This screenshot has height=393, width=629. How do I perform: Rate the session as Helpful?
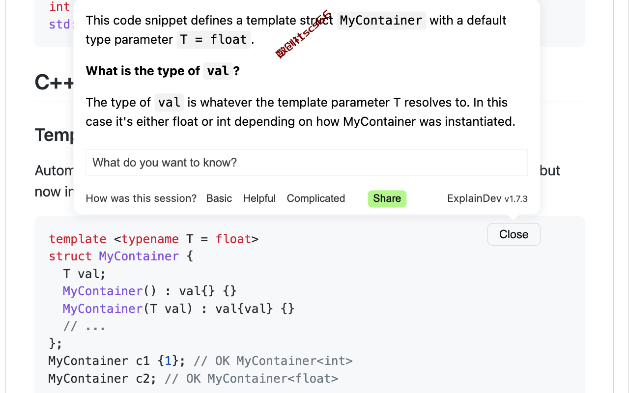point(259,198)
